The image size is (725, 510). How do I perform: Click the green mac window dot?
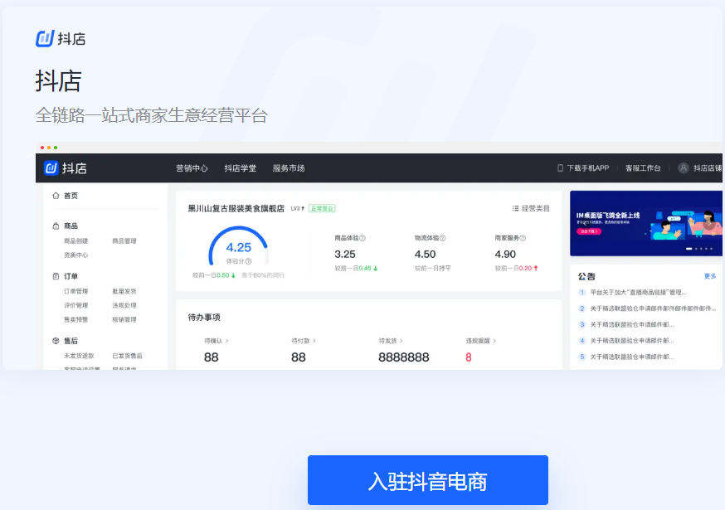(x=56, y=148)
